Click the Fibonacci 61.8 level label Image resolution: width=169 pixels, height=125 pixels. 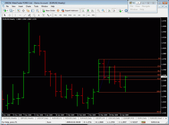(159, 79)
